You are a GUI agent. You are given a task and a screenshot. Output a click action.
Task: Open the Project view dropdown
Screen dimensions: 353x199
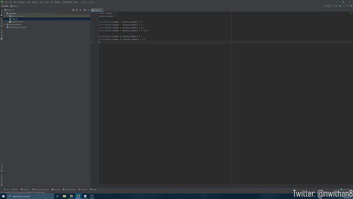(9, 10)
